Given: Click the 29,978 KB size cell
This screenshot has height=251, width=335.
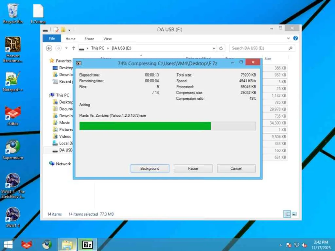Looking at the screenshot, I should 277,109.
